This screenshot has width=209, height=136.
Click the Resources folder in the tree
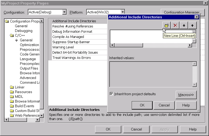[23, 92]
